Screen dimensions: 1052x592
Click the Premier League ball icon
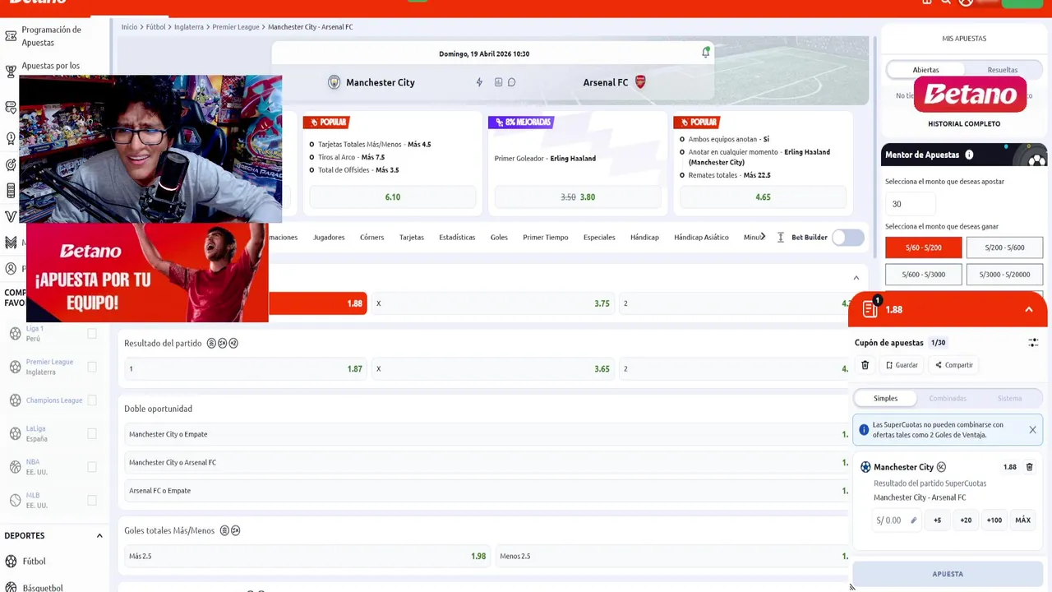15,367
